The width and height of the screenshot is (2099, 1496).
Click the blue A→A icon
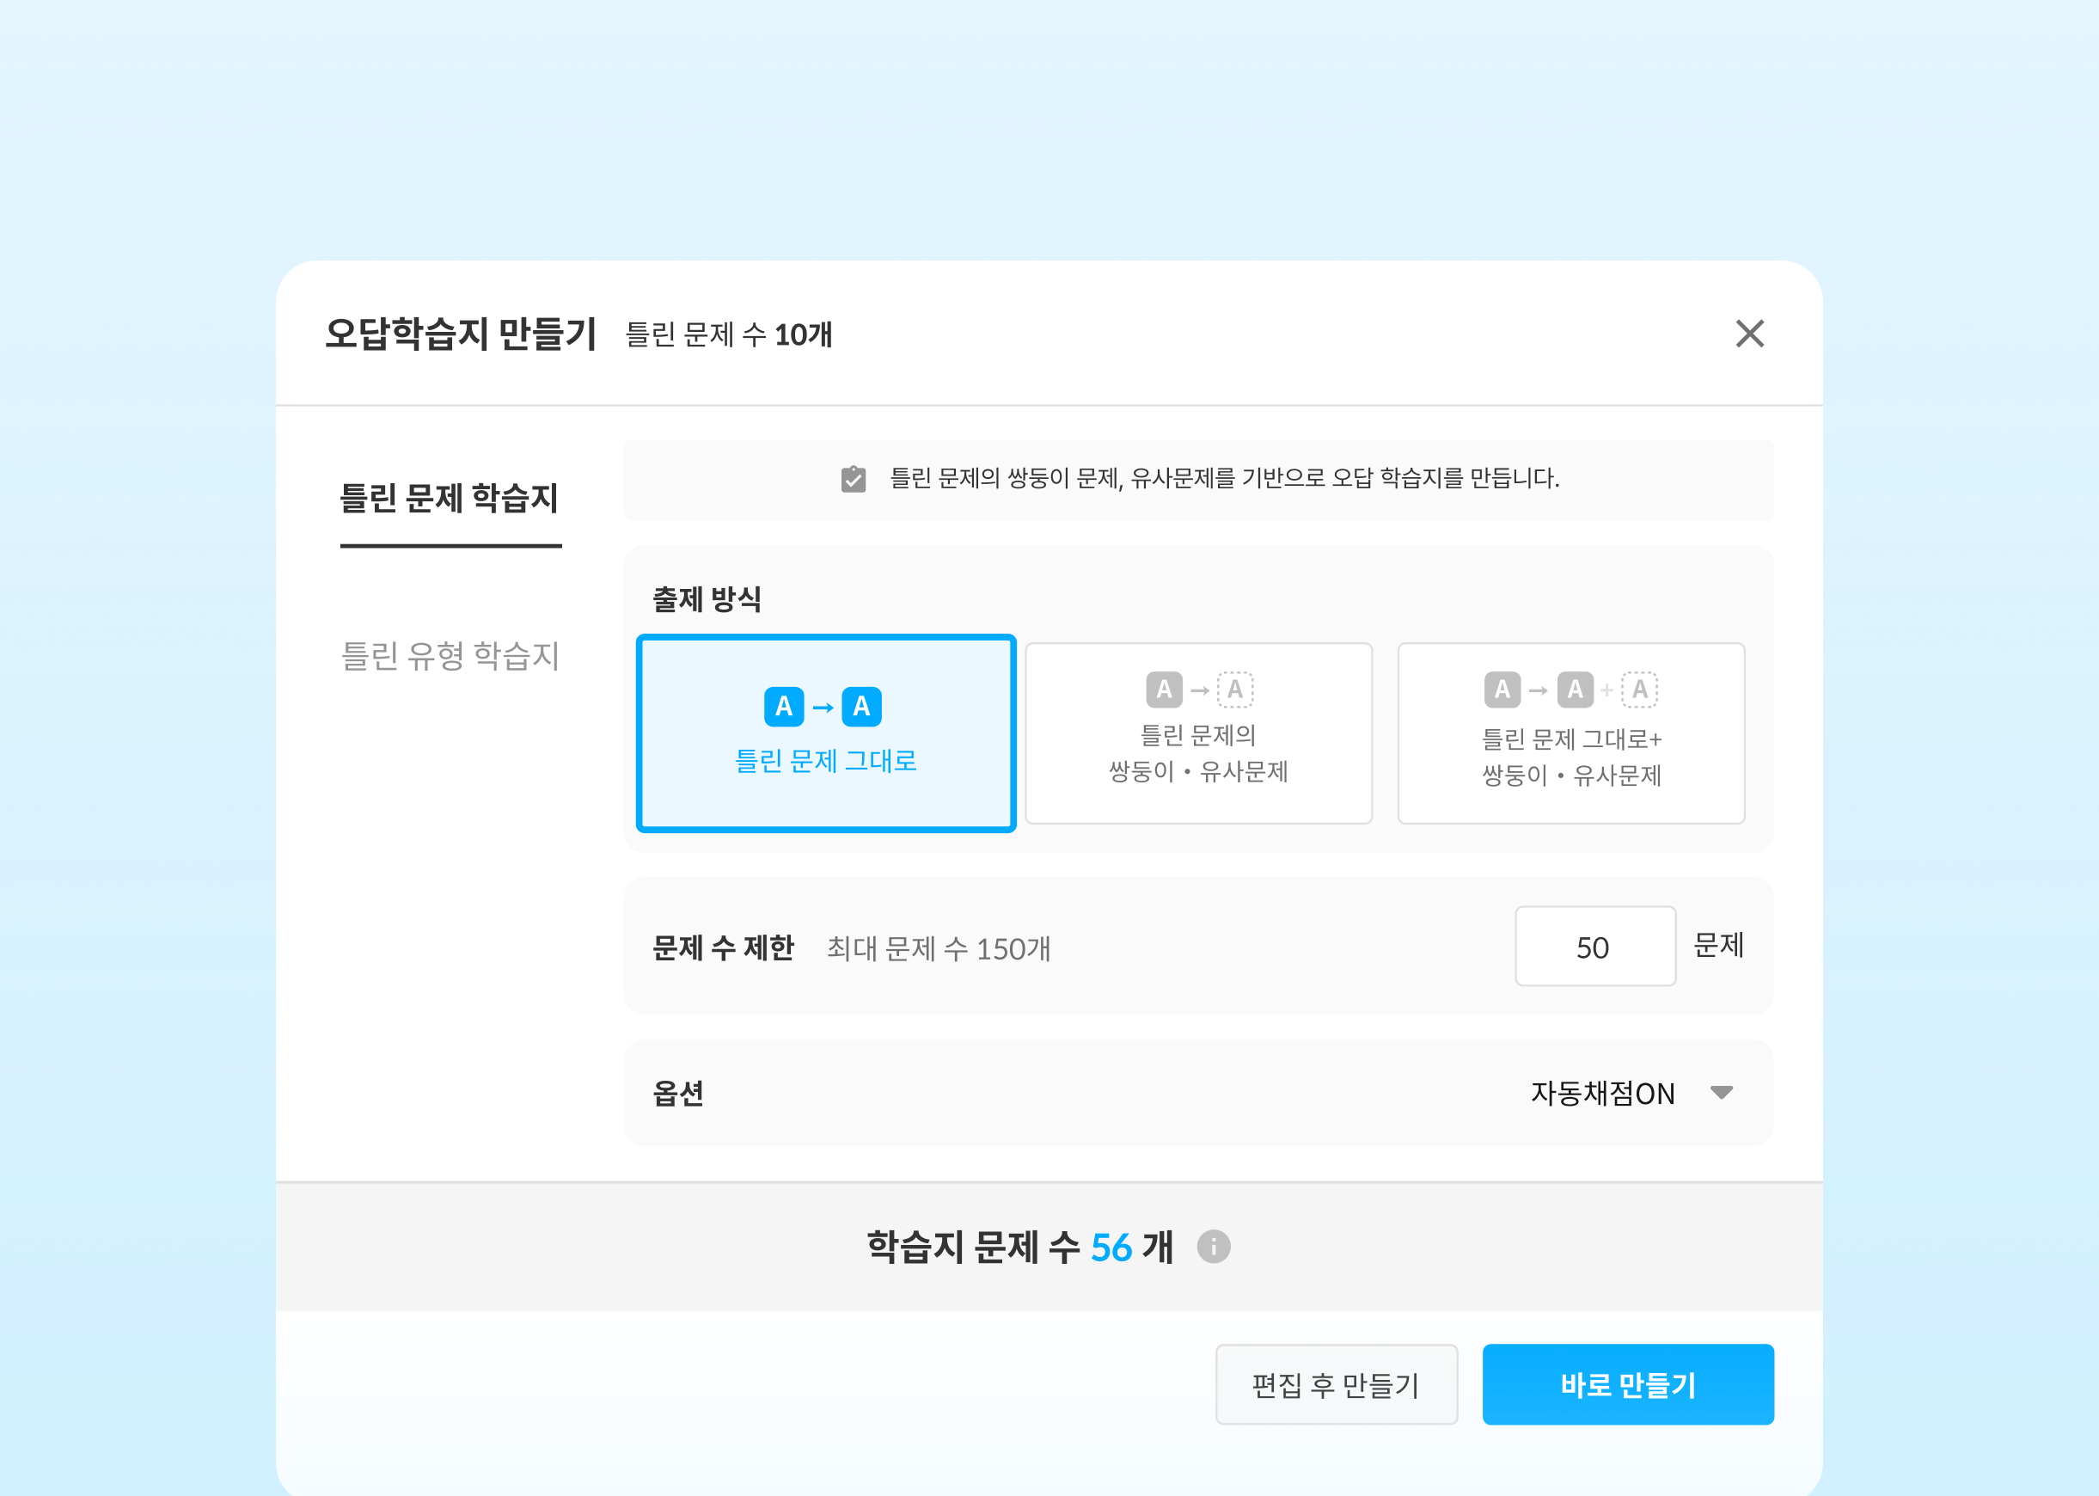tap(823, 707)
